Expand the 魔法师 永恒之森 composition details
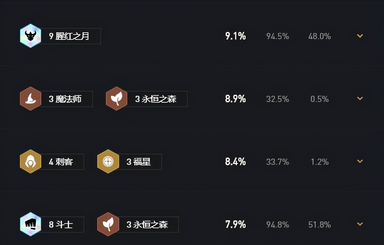This screenshot has width=384, height=245. pyautogui.click(x=360, y=99)
